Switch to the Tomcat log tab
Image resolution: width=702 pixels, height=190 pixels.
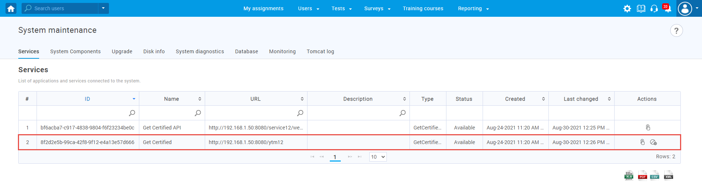coord(320,51)
